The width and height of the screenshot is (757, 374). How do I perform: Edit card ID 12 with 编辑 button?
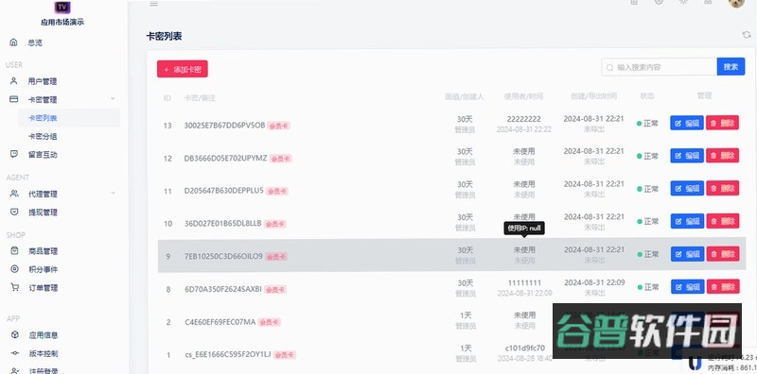687,156
